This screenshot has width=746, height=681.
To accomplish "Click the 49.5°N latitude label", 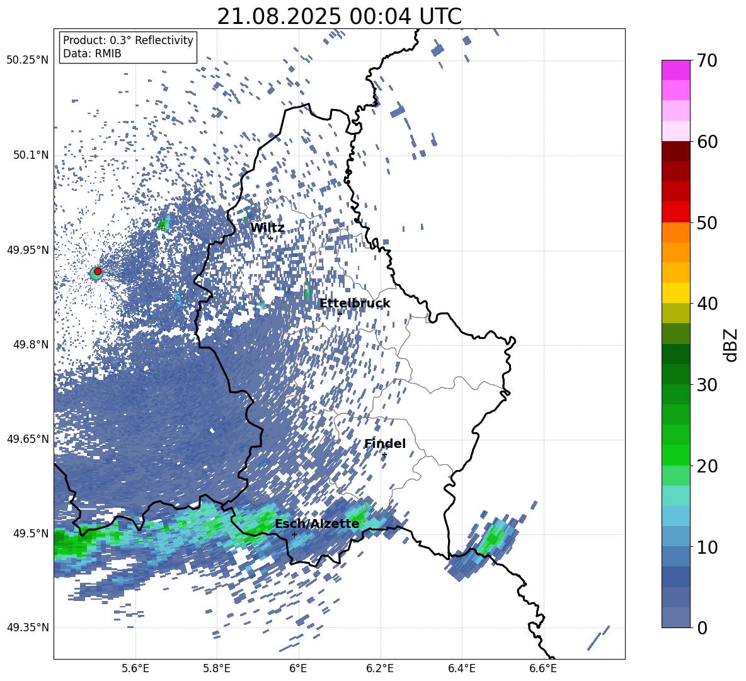I will 31,533.
